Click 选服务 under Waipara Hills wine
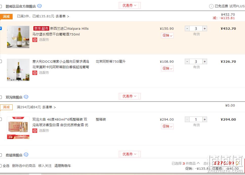 [44, 40]
